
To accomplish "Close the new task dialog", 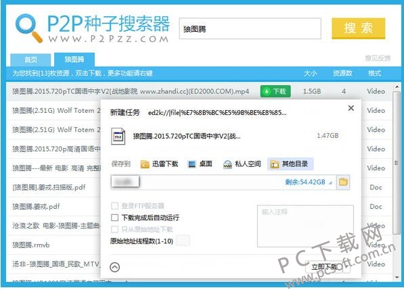I will coord(351,108).
